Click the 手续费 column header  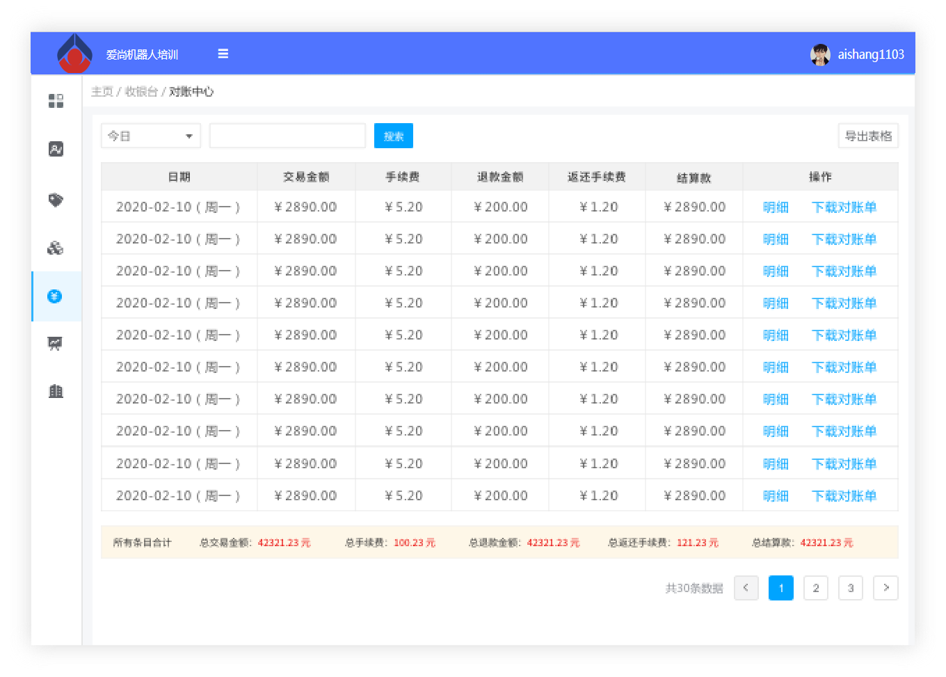pos(403,177)
